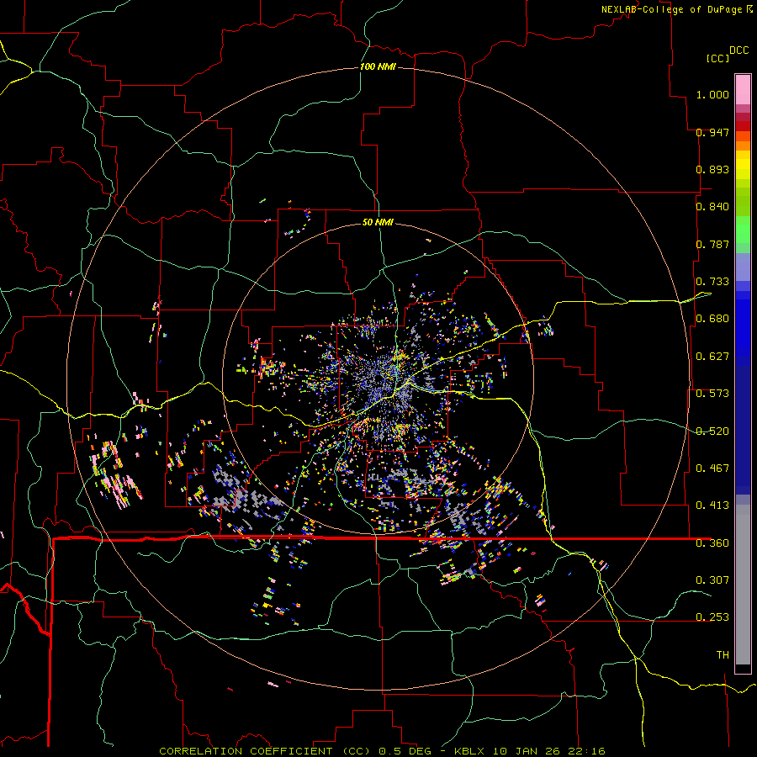Click the 50 NMI range ring label

click(x=378, y=222)
